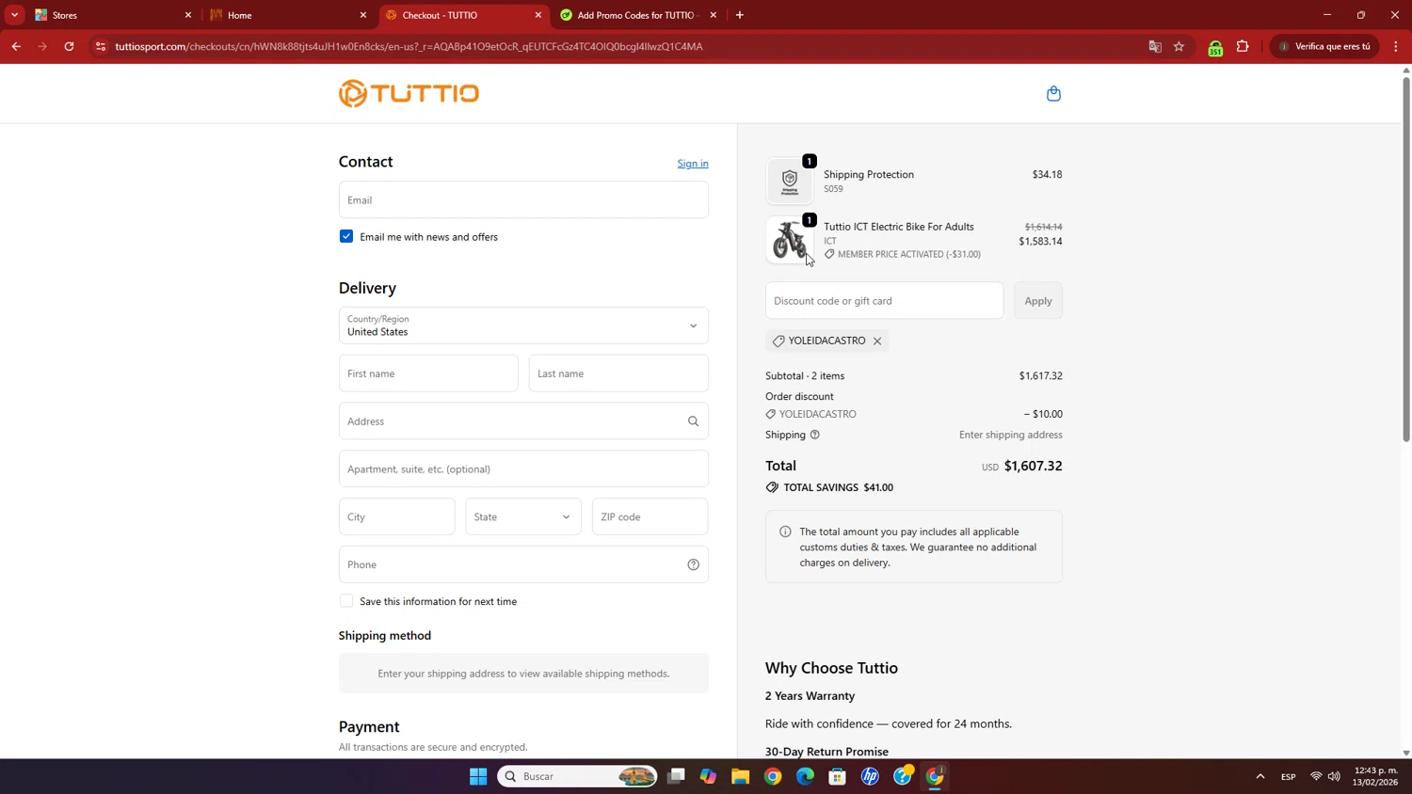Click the Discount code or gift card field

884,301
